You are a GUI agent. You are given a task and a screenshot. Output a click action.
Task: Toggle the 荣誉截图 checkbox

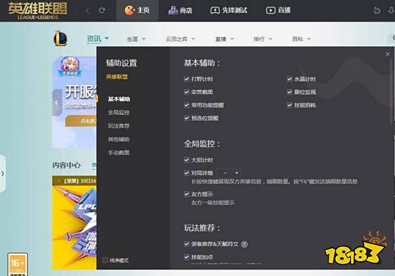click(x=187, y=92)
